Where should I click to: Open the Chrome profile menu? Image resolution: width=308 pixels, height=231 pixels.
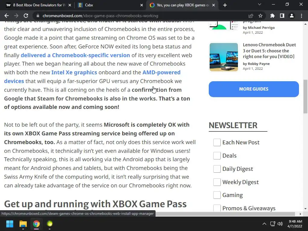coord(292,16)
